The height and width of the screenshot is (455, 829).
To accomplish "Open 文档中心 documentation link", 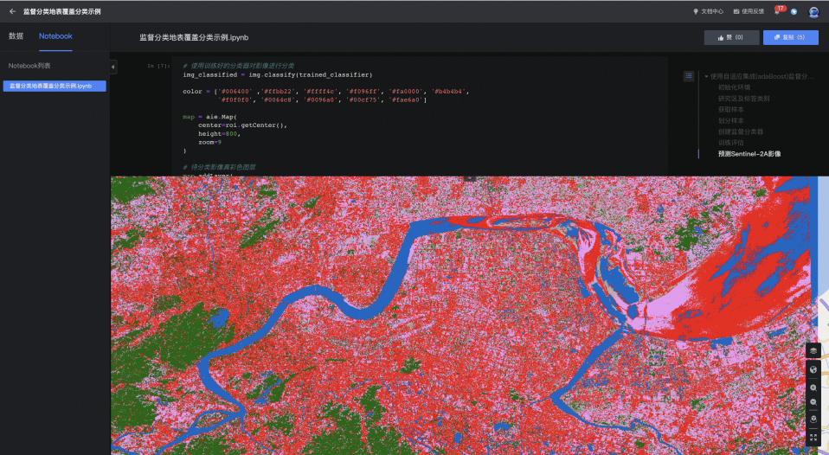I will click(708, 11).
